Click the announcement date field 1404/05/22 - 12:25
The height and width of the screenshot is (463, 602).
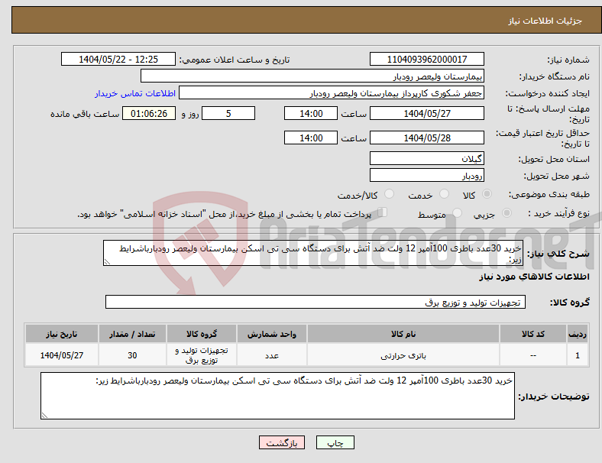118,59
